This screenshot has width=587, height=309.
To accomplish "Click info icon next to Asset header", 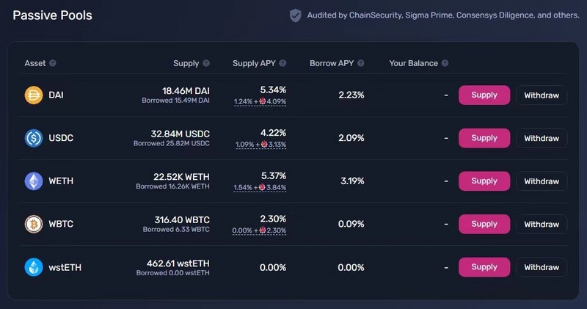I will (x=53, y=63).
